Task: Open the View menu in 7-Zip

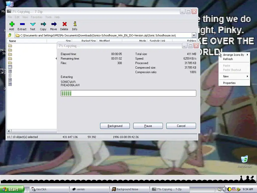Action: (x=25, y=17)
